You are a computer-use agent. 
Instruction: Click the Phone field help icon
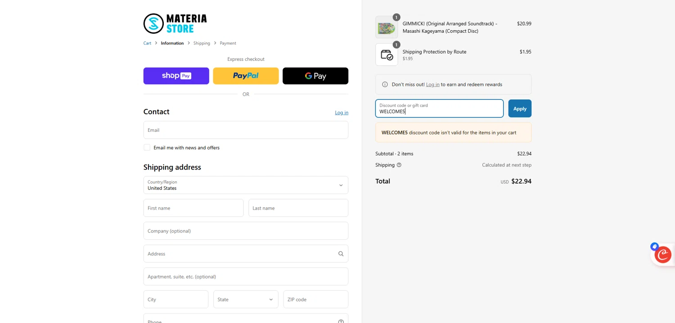[x=341, y=321]
